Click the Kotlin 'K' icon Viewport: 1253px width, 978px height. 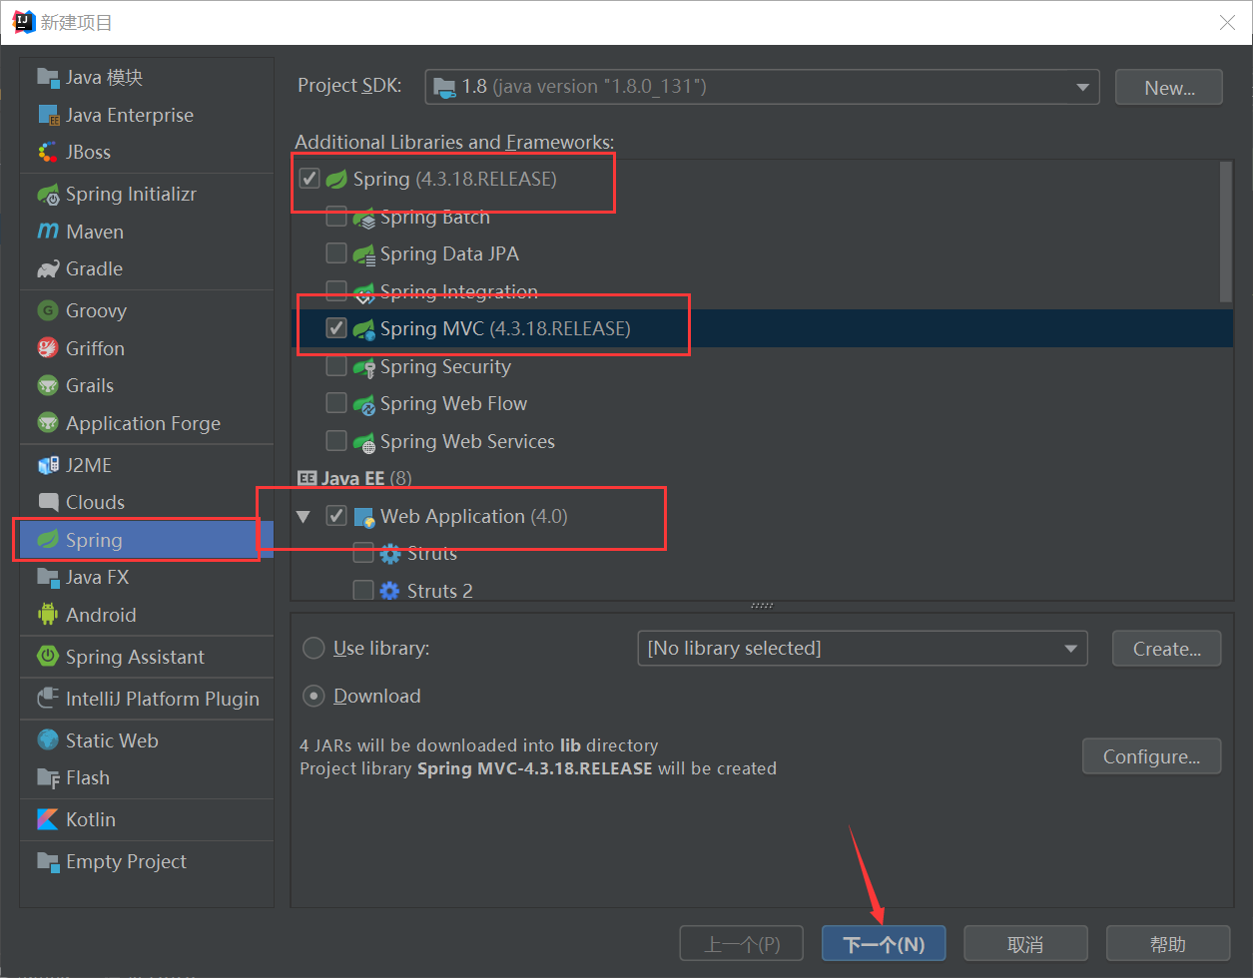pyautogui.click(x=48, y=819)
